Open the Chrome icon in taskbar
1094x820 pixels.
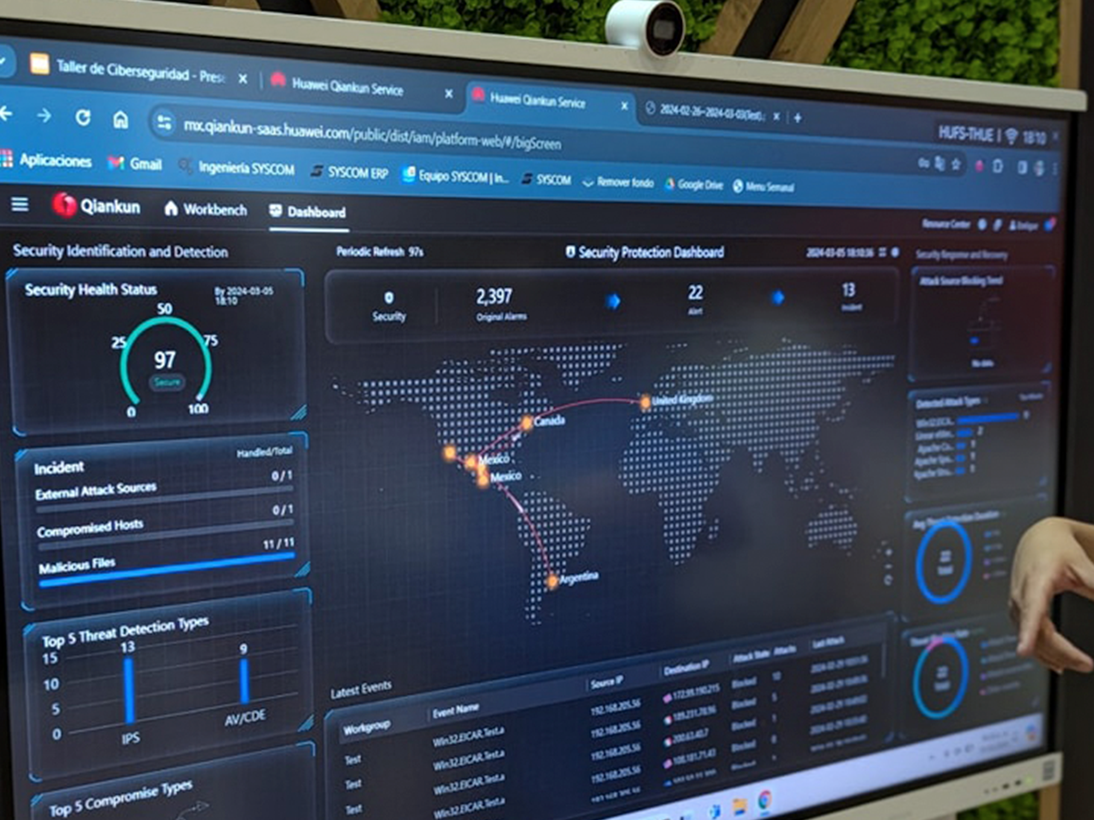(765, 800)
